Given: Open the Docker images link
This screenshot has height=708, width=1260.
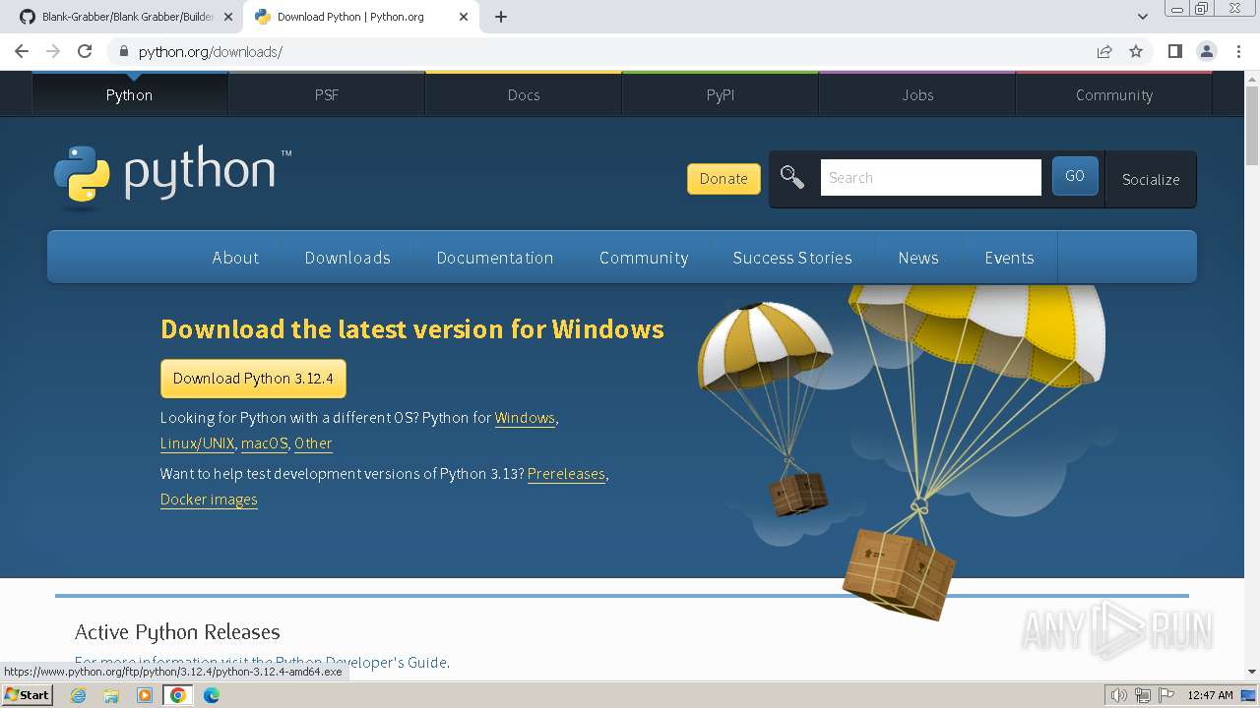Looking at the screenshot, I should [209, 500].
